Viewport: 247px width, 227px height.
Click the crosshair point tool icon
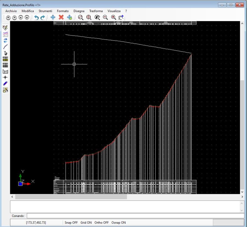click(x=5, y=77)
